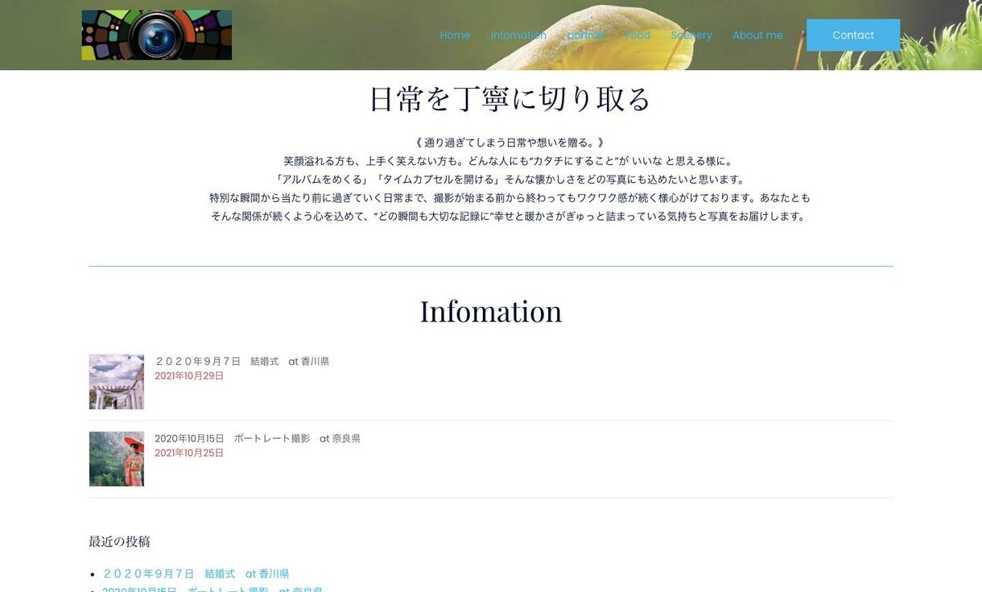Click the line starting 「アルバムをめくる」
This screenshot has width=982, height=592.
[x=510, y=180]
